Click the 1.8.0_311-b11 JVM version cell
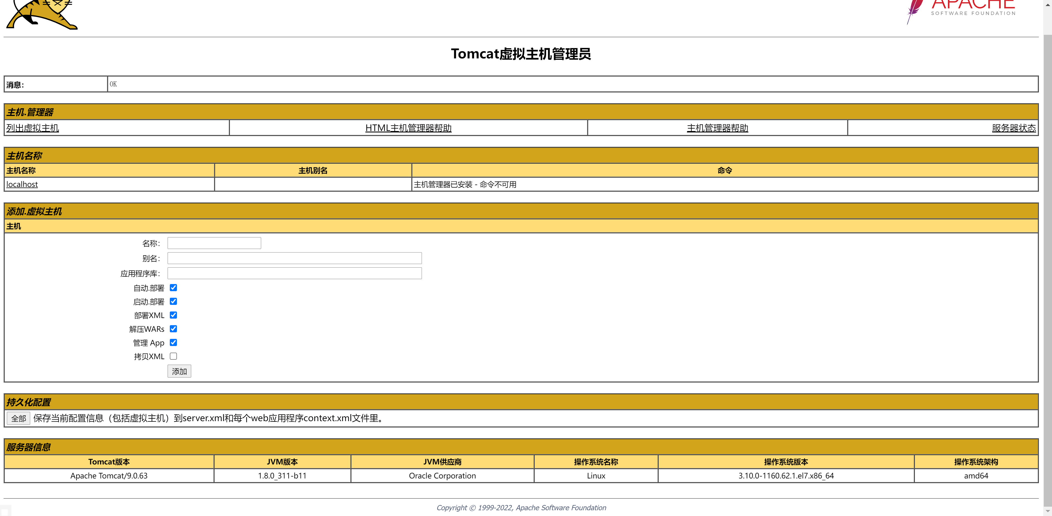Image resolution: width=1052 pixels, height=516 pixels. (282, 476)
